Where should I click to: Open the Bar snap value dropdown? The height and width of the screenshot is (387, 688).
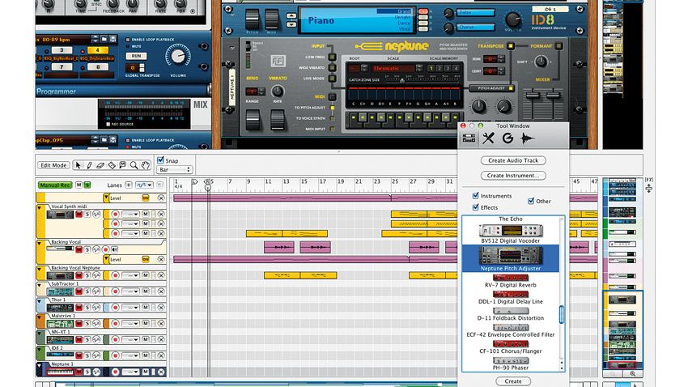tap(175, 170)
